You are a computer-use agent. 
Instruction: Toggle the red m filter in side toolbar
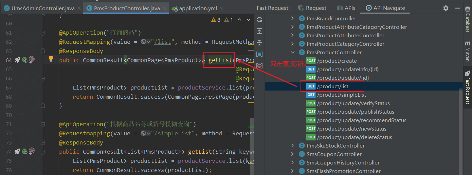(x=259, y=65)
